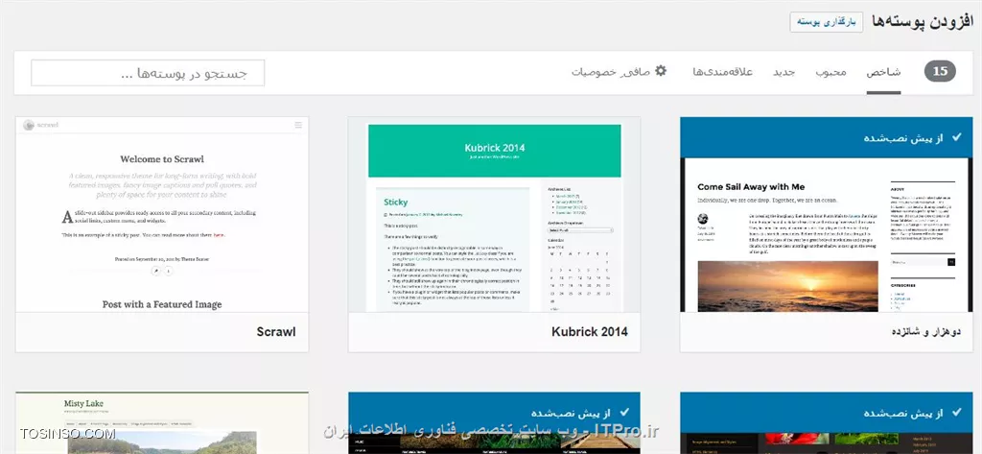Click the Misty Lake theme thumbnail
This screenshot has width=982, height=454.
162,423
